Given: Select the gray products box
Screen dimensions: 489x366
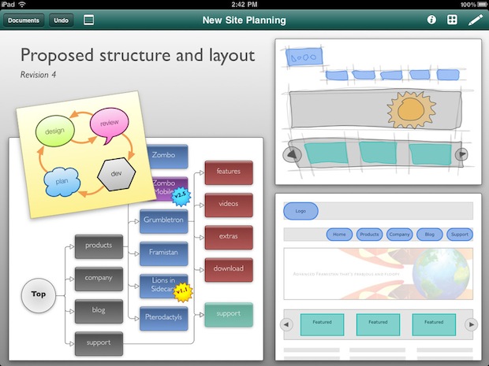Looking at the screenshot, I should 99,246.
